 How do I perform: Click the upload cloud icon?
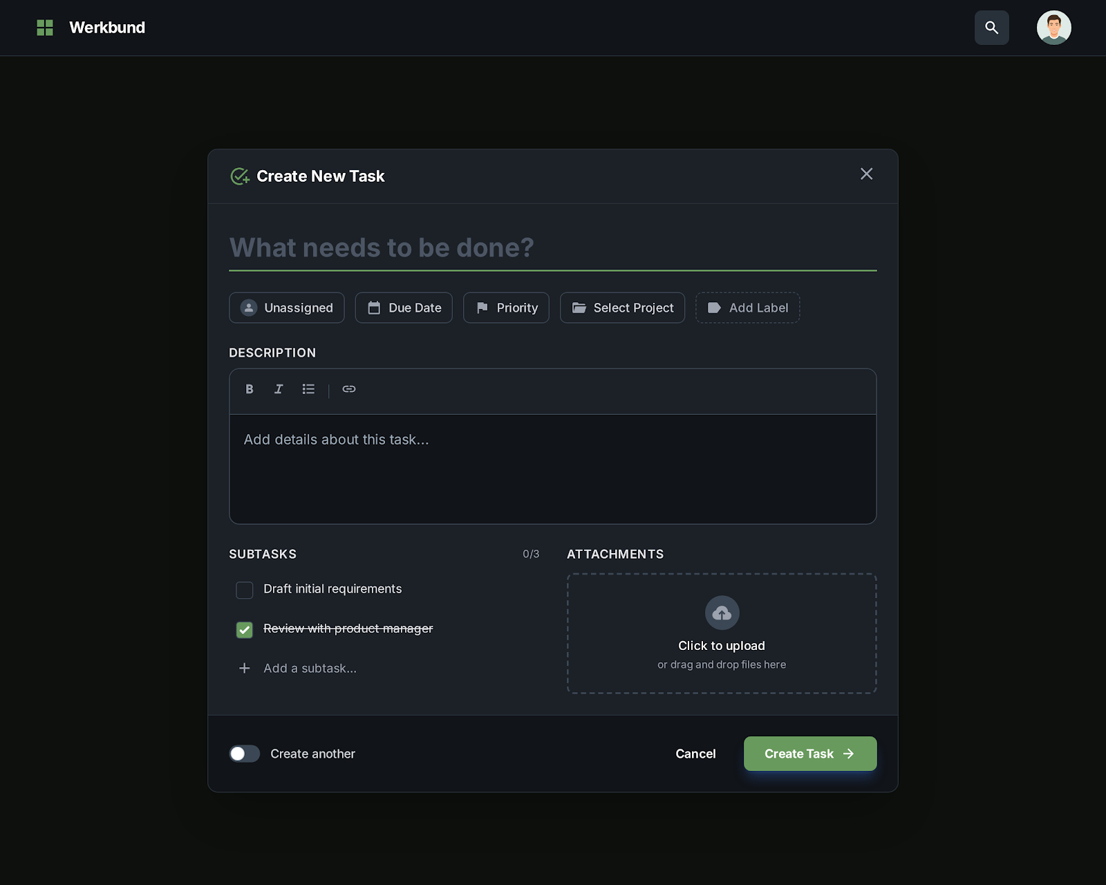(722, 613)
